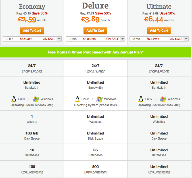The height and width of the screenshot is (178, 192).
Task: Open the Economy plan term dropdown arrow
Action: click(59, 39)
